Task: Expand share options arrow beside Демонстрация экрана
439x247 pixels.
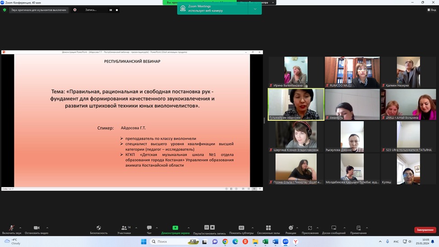Action: click(188, 228)
